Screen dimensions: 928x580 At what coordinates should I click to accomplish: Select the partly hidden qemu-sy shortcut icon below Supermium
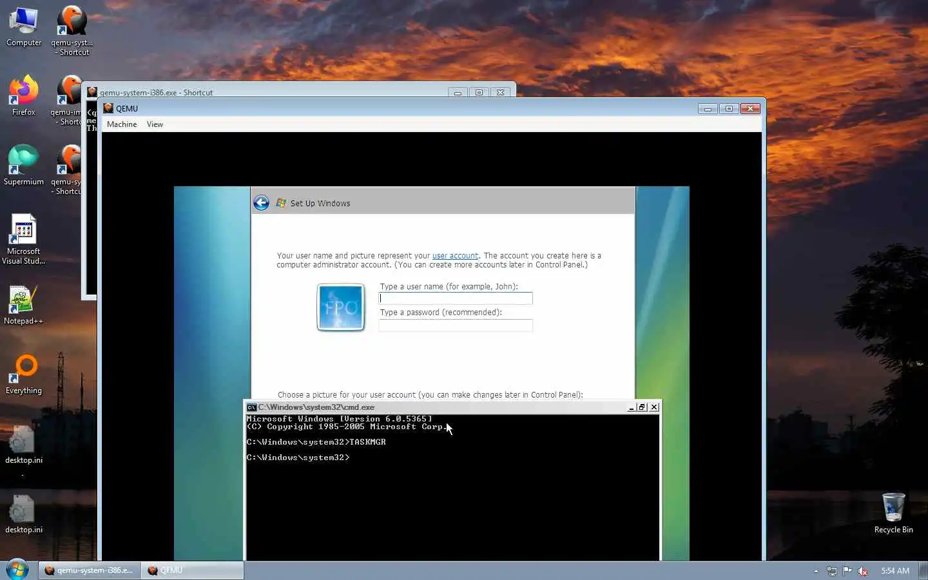66,169
